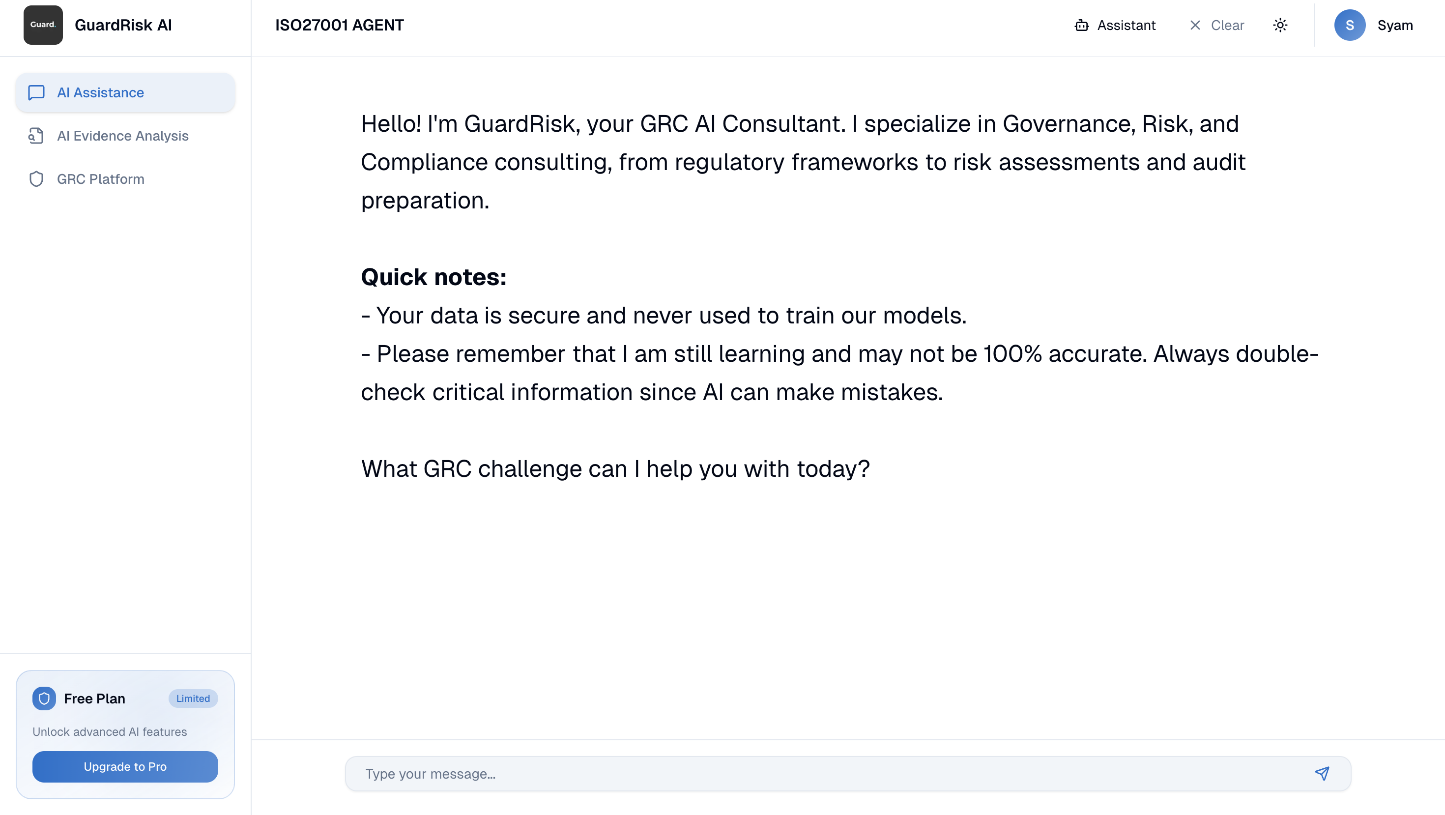Viewport: 1445px width, 815px height.
Task: Click the S user avatar
Action: click(x=1349, y=25)
